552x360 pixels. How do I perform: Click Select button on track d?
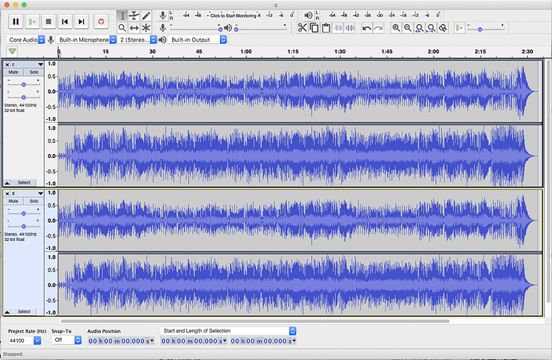[24, 311]
